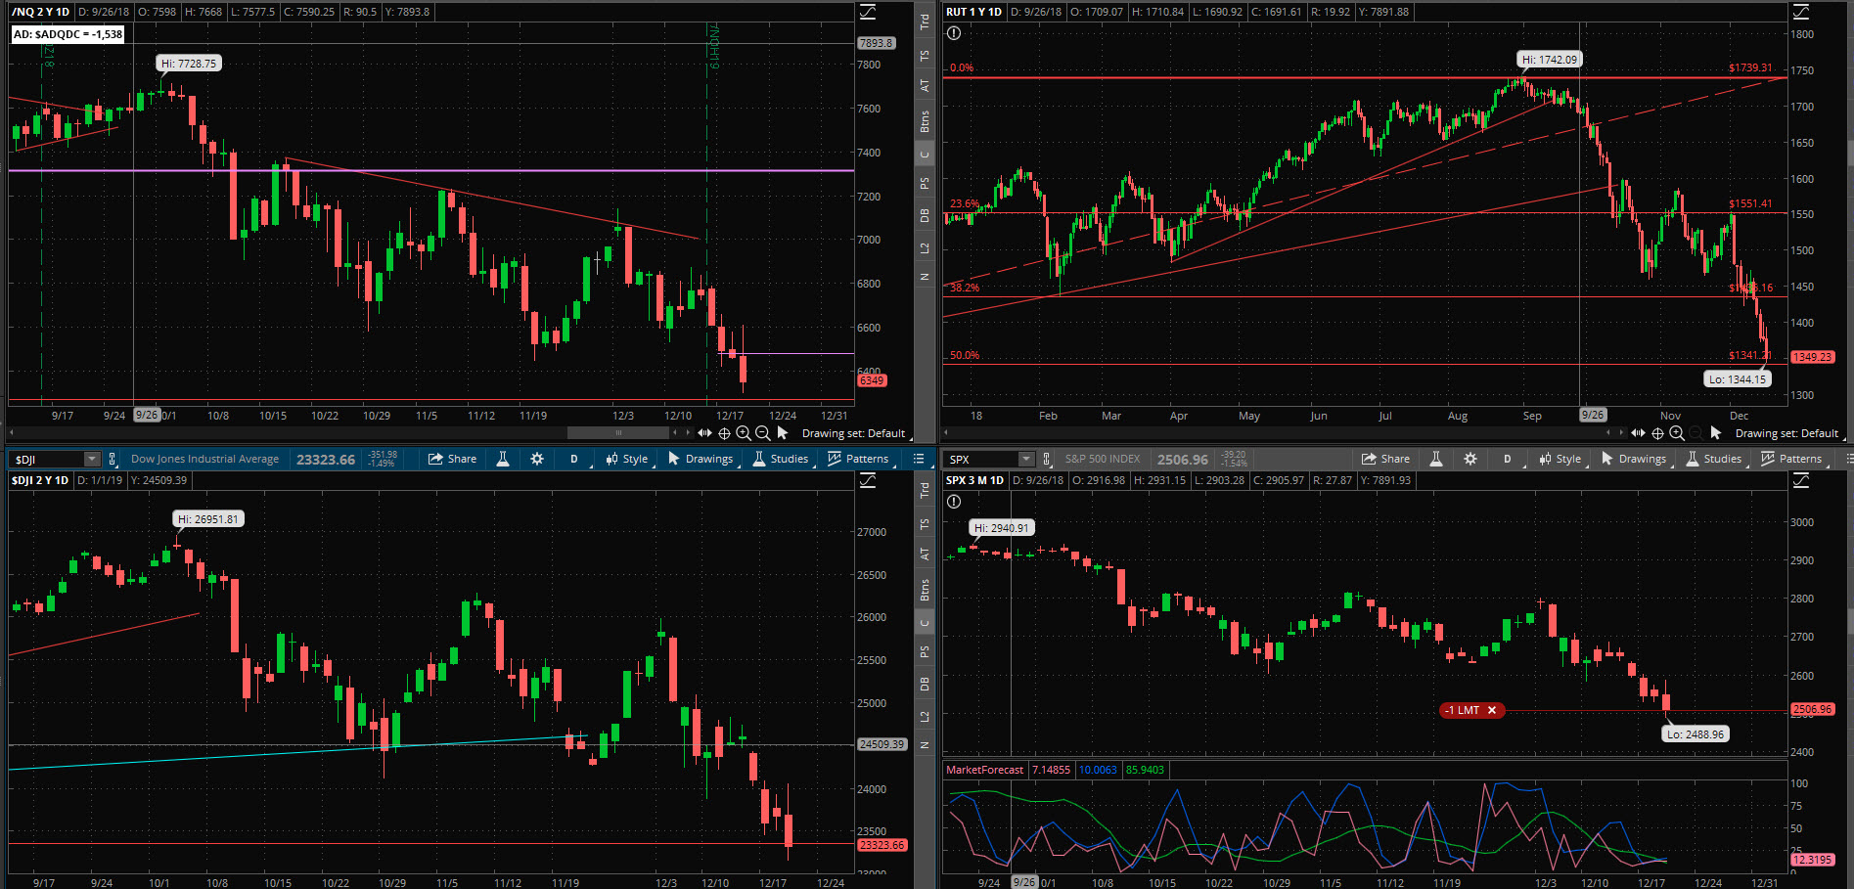The image size is (1854, 889).
Task: Toggle the Btns sidebar tab beside /NQ chart
Action: [925, 121]
